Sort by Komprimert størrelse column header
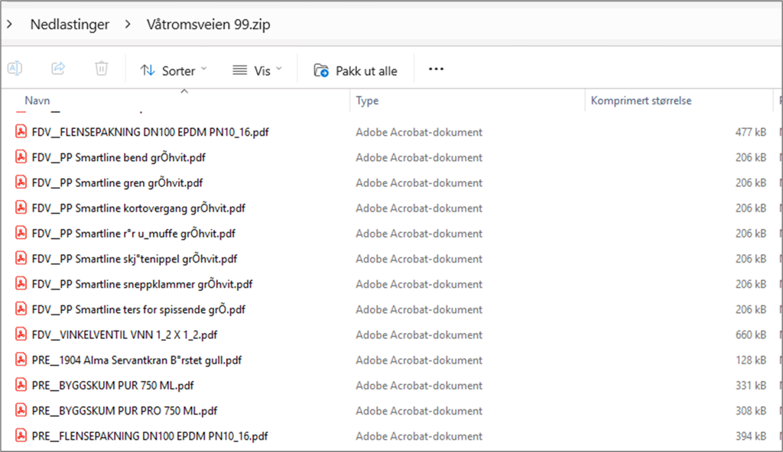783x452 pixels. coord(641,101)
